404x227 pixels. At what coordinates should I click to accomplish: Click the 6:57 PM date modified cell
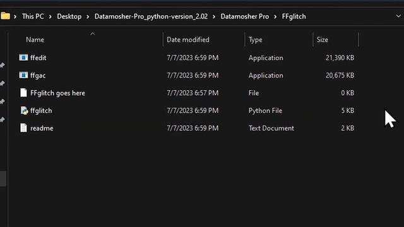[193, 93]
